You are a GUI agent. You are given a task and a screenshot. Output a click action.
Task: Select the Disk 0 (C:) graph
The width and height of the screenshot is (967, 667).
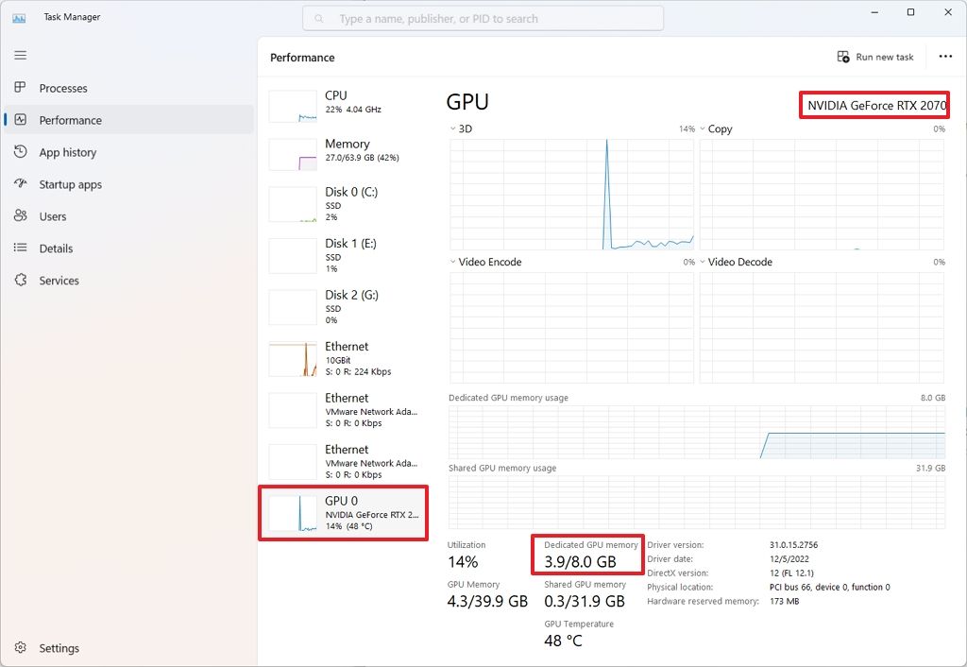pos(340,203)
